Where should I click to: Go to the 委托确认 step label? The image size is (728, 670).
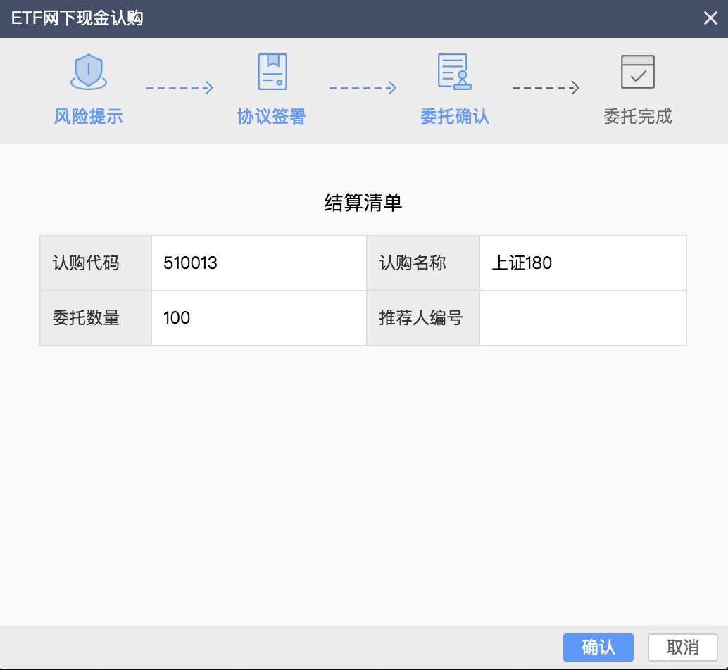(455, 117)
